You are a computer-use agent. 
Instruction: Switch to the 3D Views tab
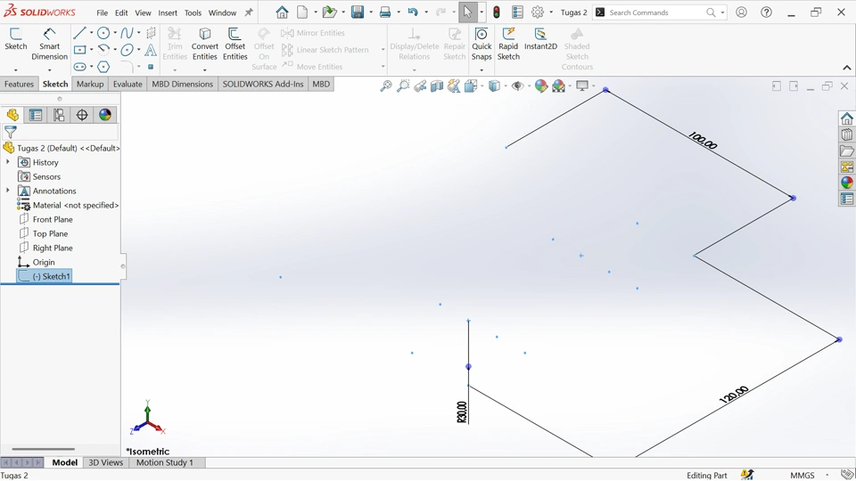click(106, 462)
